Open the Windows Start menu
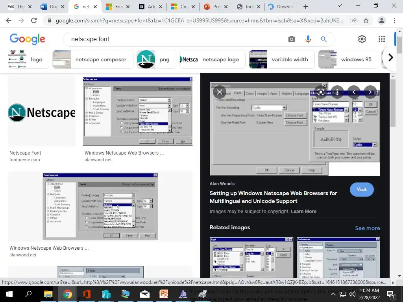 9,294
